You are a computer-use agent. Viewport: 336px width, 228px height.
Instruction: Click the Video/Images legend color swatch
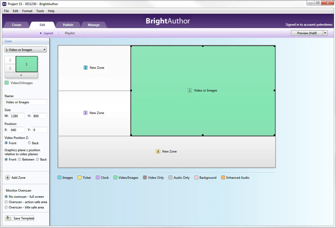tap(115, 177)
